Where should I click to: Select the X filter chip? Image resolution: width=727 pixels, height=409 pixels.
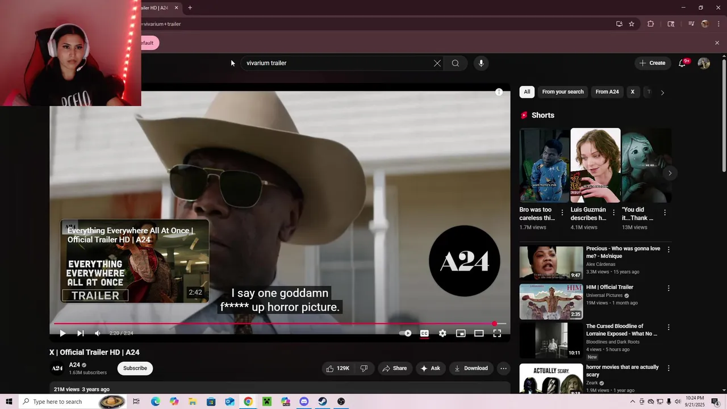632,92
